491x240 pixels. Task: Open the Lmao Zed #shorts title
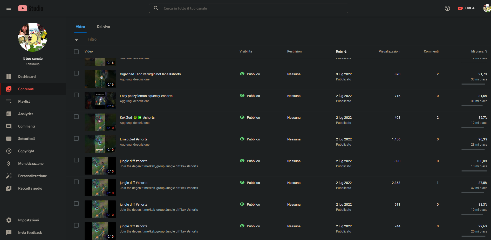[134, 139]
